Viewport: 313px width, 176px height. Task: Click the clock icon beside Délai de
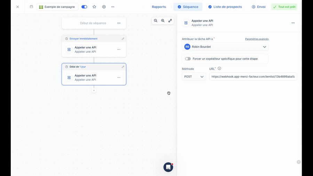[x=66, y=67]
